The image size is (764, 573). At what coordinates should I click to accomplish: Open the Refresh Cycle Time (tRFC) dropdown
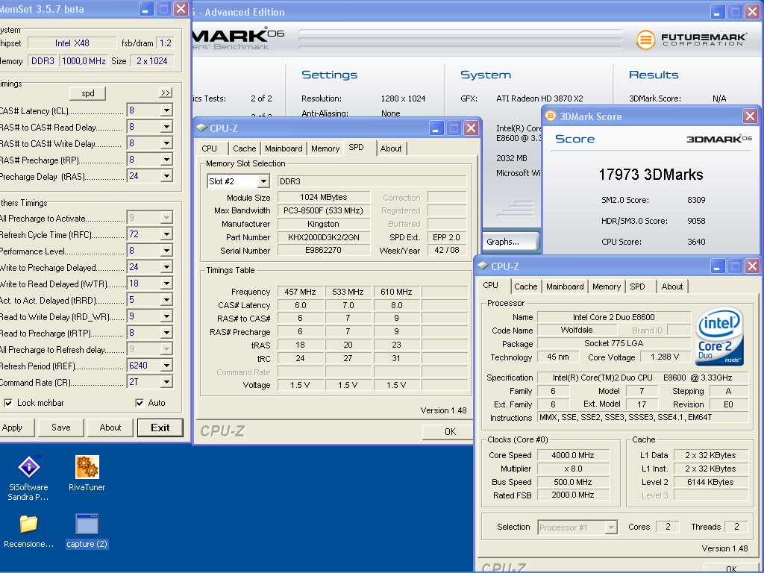[166, 234]
